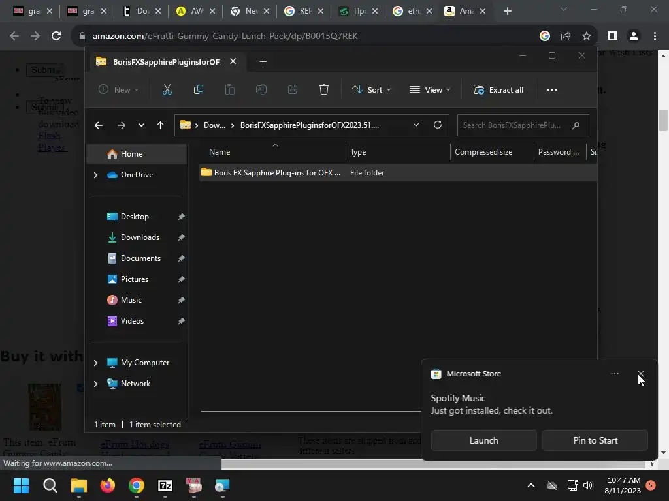
Task: Expand the Network tree node
Action: tap(95, 384)
